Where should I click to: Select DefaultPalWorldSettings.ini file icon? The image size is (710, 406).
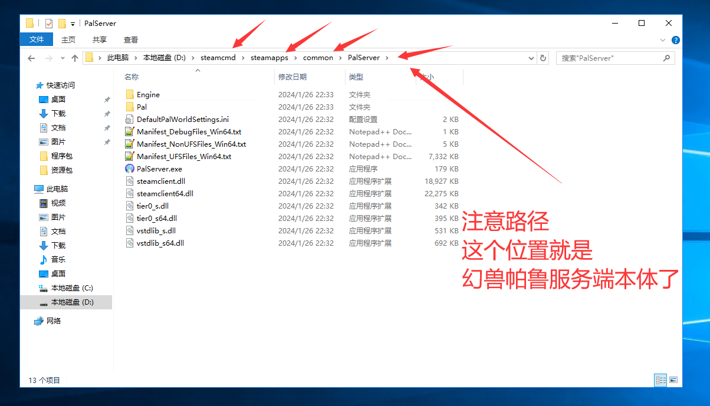click(x=130, y=119)
